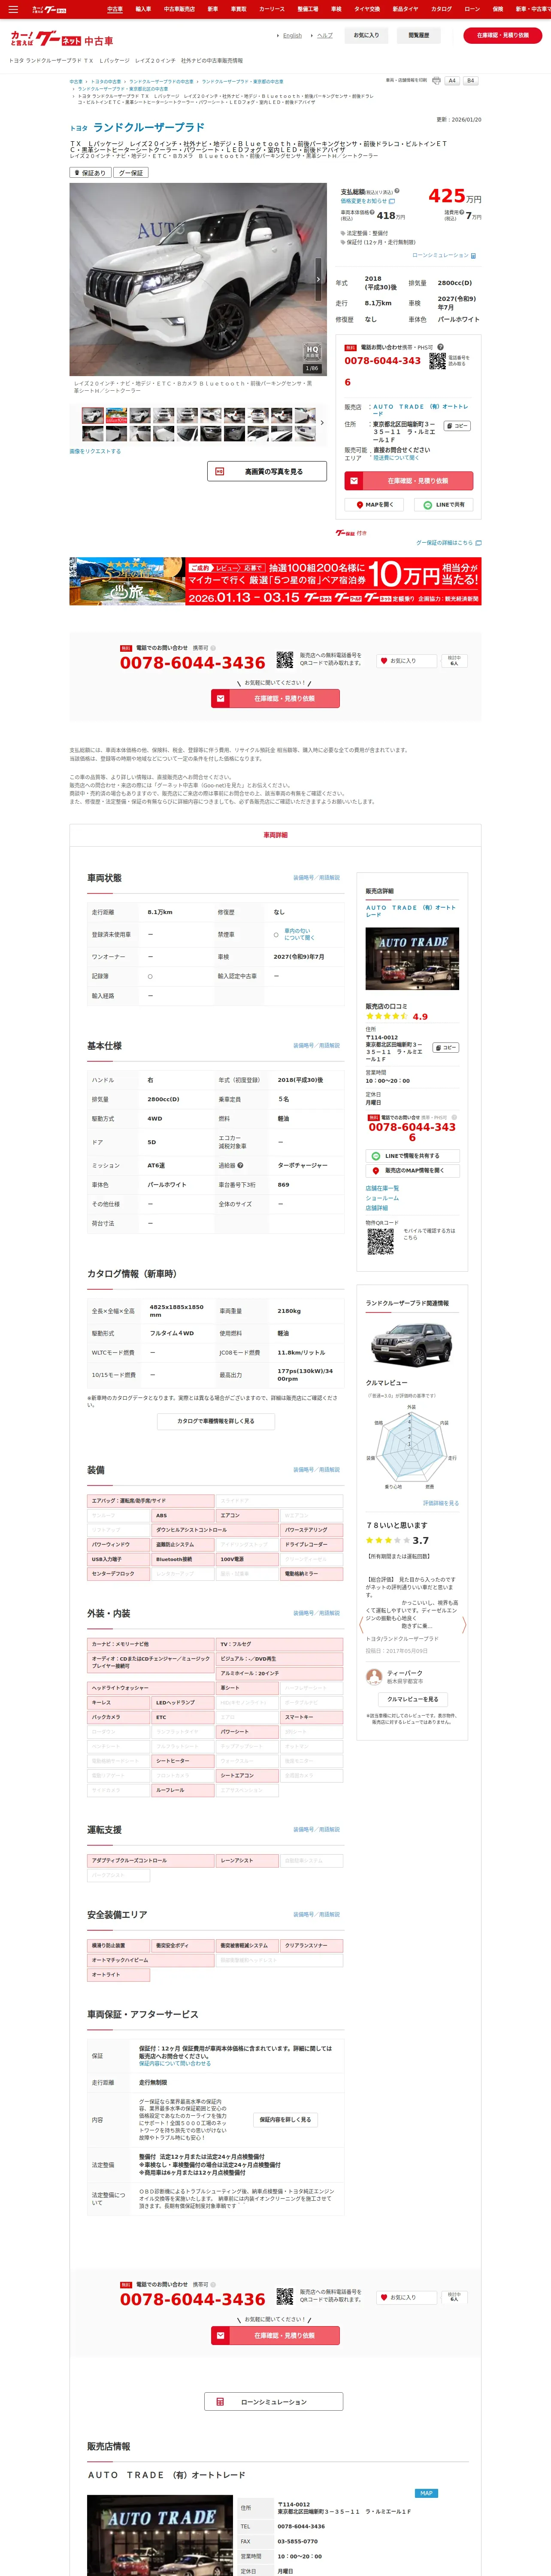Viewport: 551px width, 2576px height.
Task: Click 保証内容について問い合わせる link
Action: coord(175,2063)
